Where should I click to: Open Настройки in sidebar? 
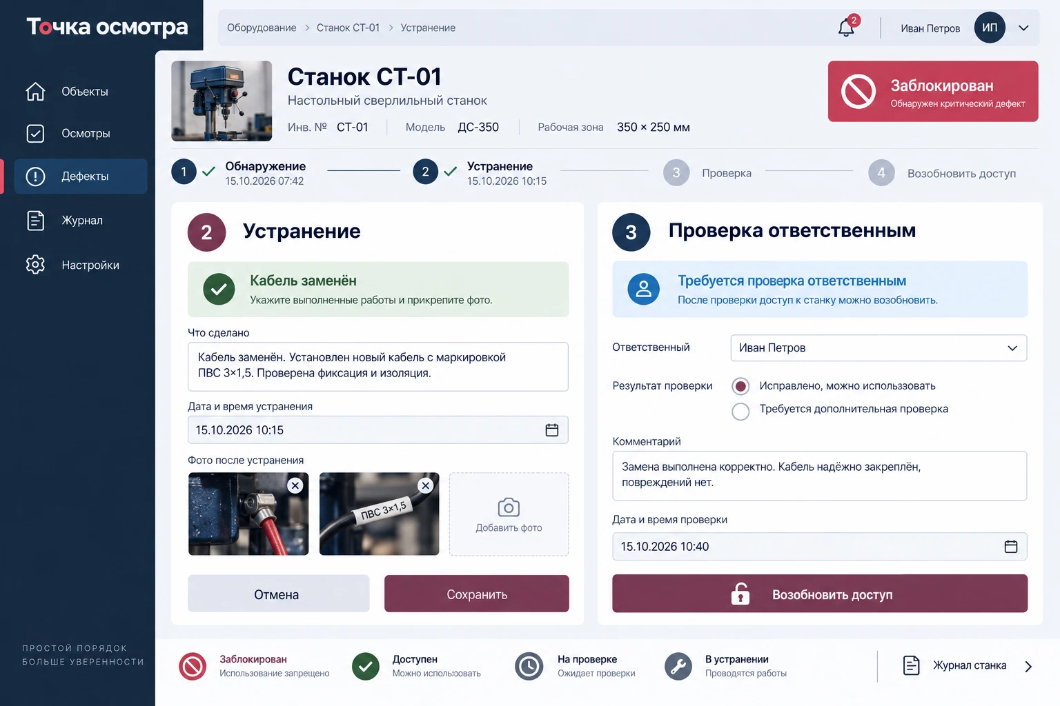point(81,265)
